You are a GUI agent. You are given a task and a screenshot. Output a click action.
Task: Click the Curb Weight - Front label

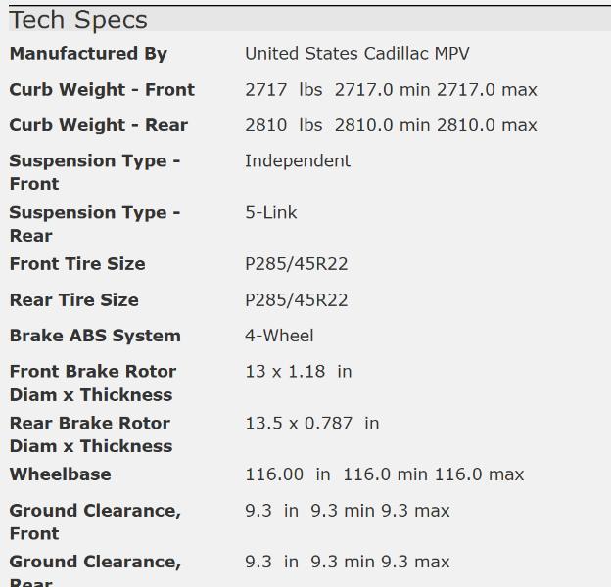(102, 90)
